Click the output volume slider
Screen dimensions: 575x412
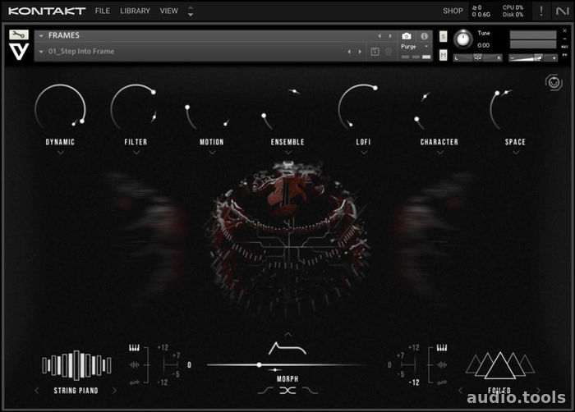pos(533,58)
